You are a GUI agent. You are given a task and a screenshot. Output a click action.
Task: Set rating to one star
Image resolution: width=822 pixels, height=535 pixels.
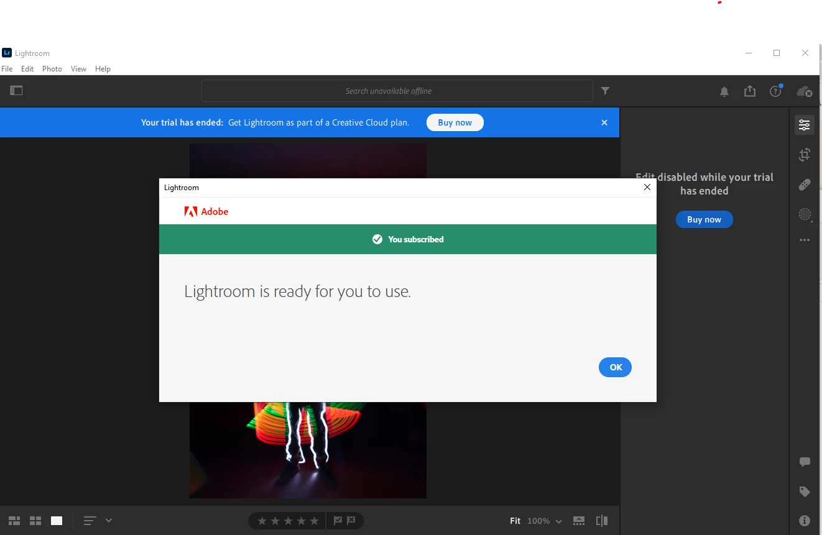262,521
